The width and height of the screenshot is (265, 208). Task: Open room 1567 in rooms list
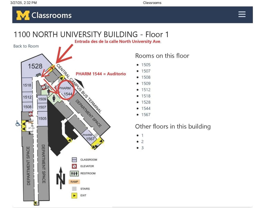click(x=146, y=115)
